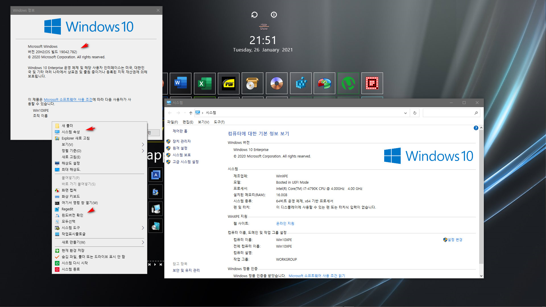Choose 모두선택 in the context menu
Viewport: 546px width, 307px height.
point(99,221)
